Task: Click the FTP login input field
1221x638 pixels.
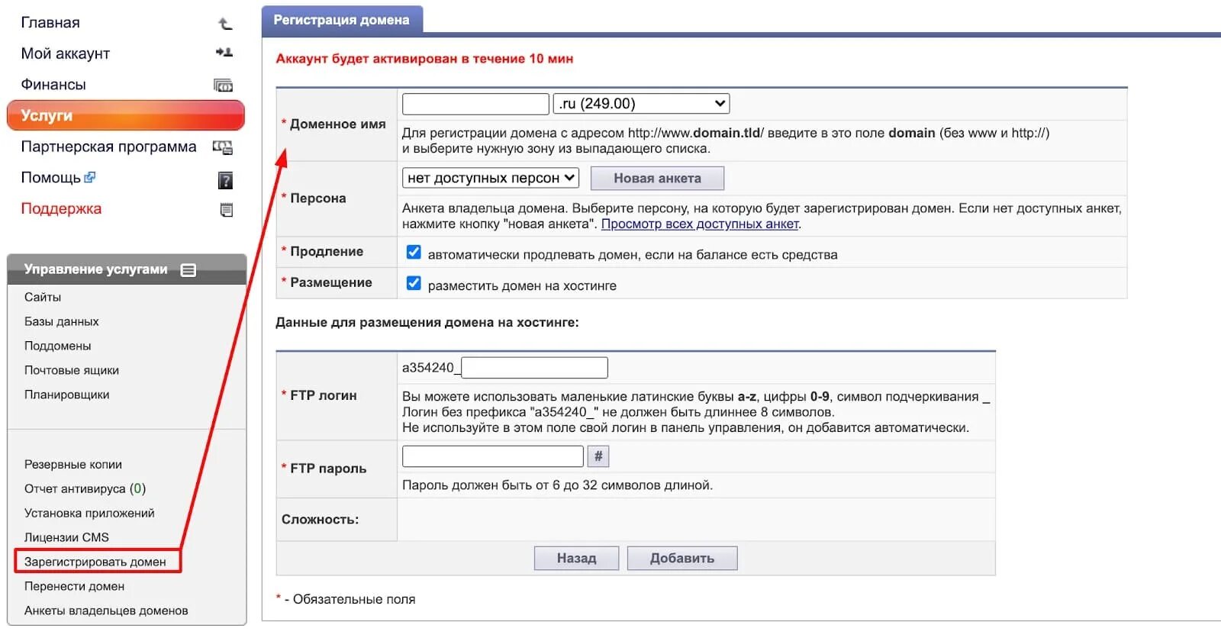Action: coord(535,368)
